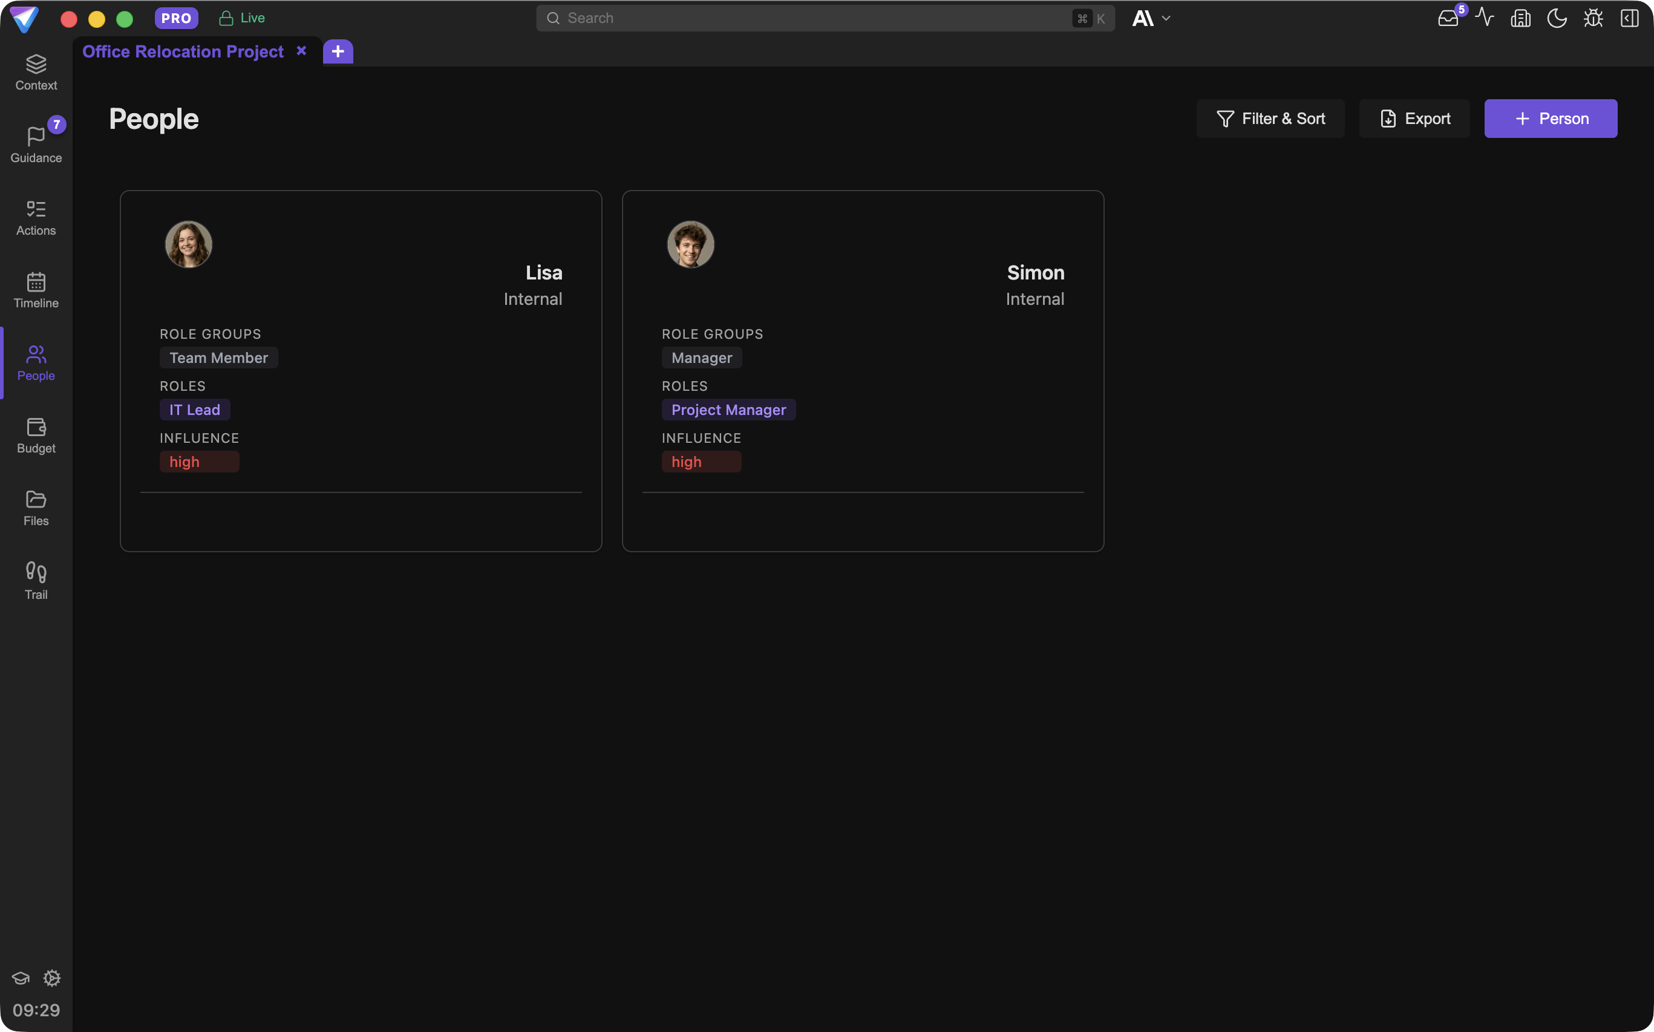Open the Trail view
Image resolution: width=1654 pixels, height=1032 pixels.
[x=36, y=580]
